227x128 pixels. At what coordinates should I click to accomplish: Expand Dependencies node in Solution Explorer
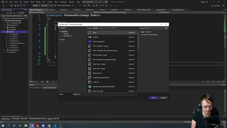[5, 25]
